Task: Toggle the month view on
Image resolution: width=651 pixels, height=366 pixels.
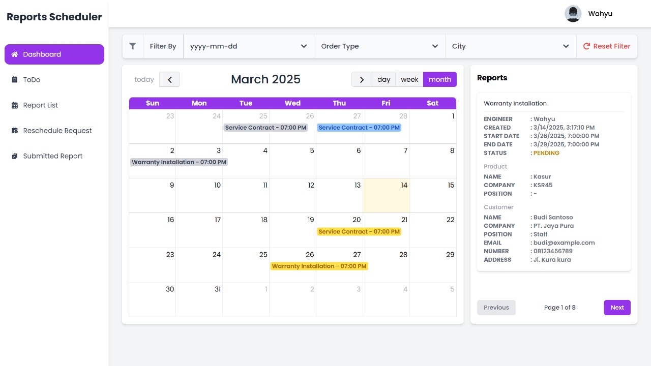Action: tap(439, 79)
